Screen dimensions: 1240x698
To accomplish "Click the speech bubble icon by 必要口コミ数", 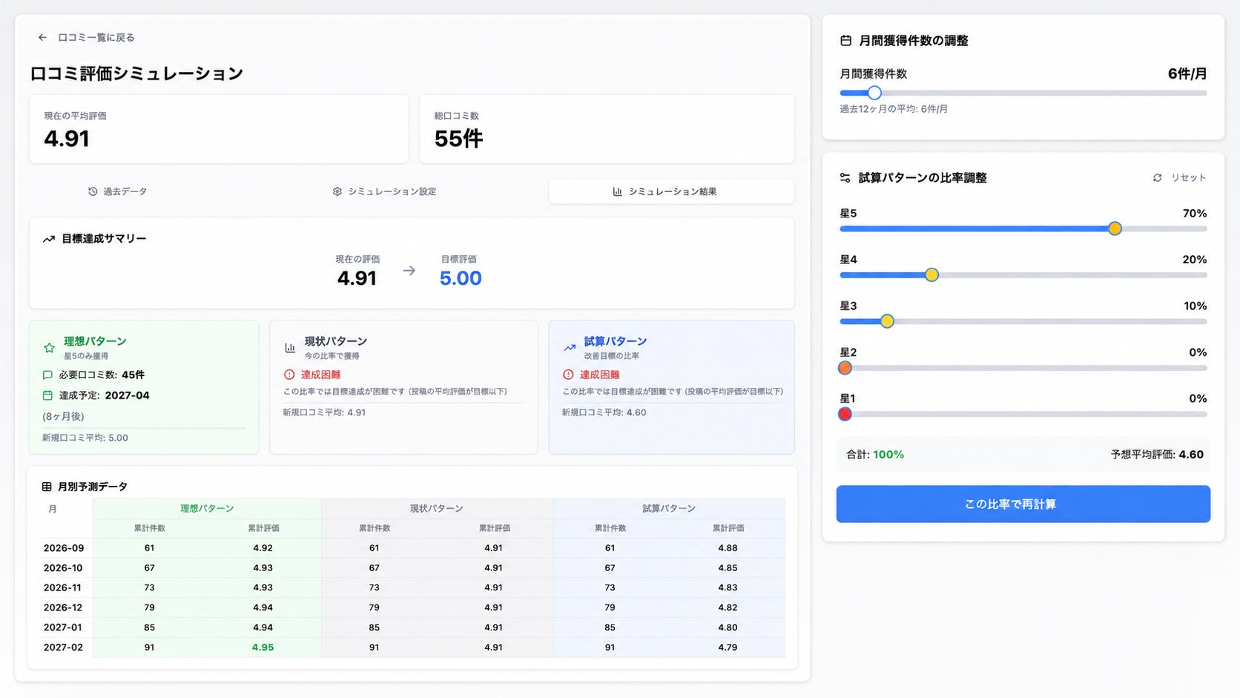I will [47, 375].
